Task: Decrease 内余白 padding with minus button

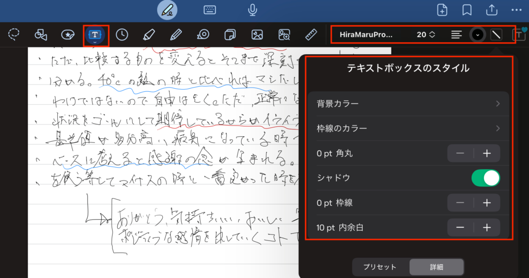Action: pyautogui.click(x=460, y=227)
